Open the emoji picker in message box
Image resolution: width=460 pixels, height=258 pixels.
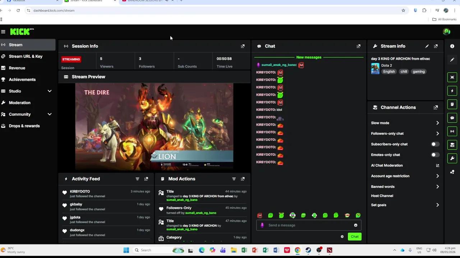click(356, 225)
